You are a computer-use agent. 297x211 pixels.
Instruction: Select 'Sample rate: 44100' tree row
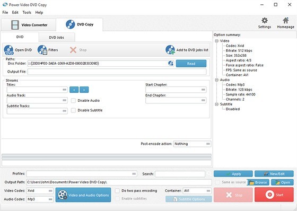(x=241, y=94)
